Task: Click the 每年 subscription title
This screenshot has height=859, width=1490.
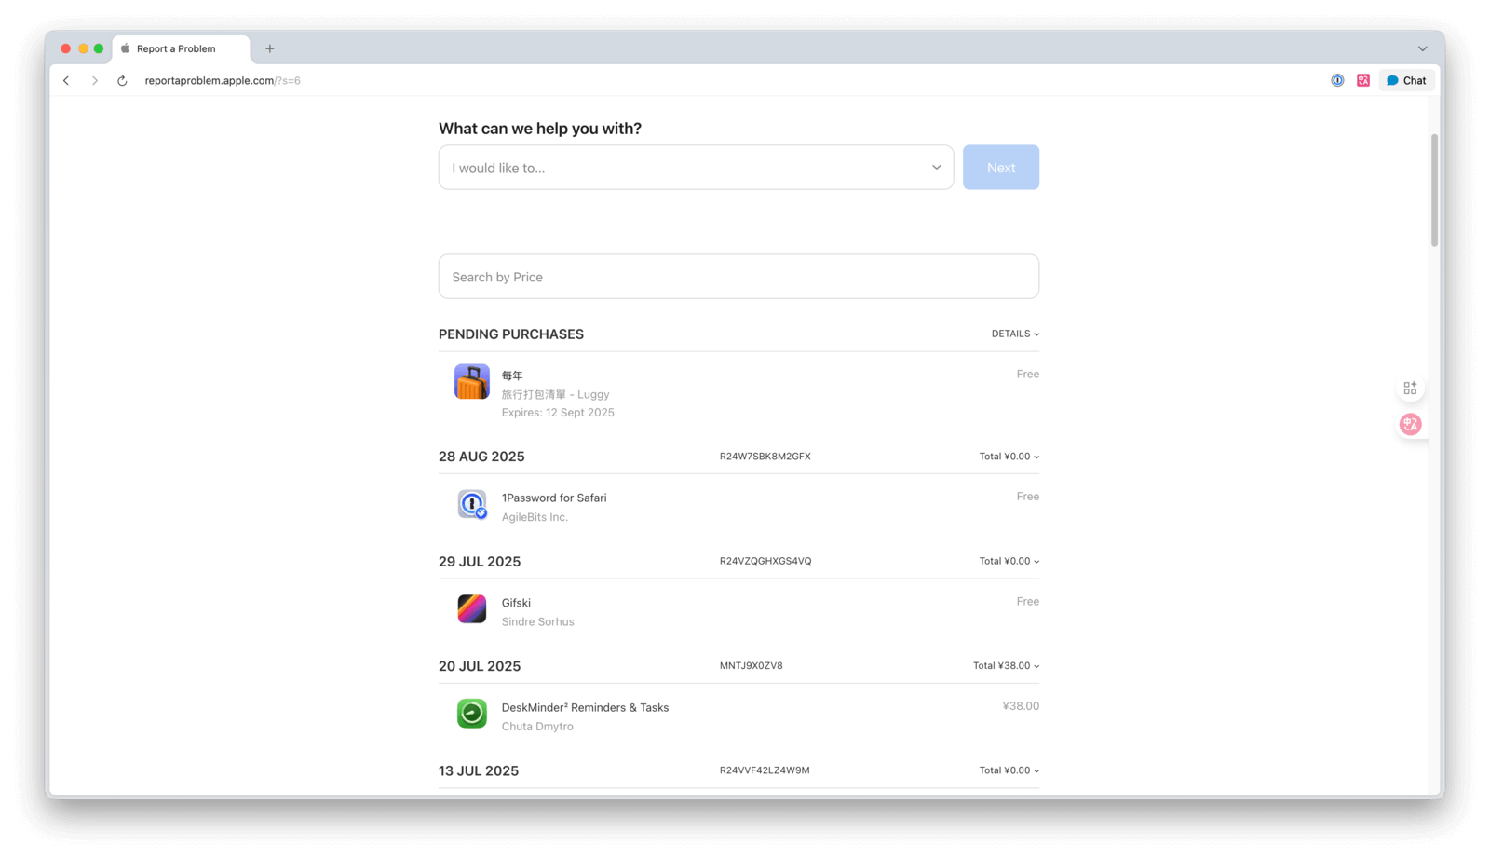Action: pos(512,375)
